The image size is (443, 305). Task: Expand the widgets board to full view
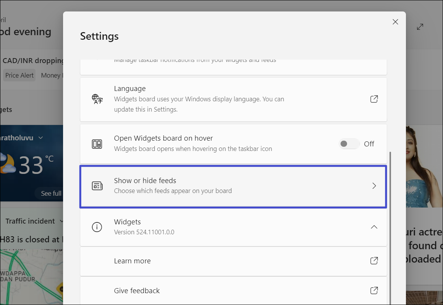click(420, 27)
